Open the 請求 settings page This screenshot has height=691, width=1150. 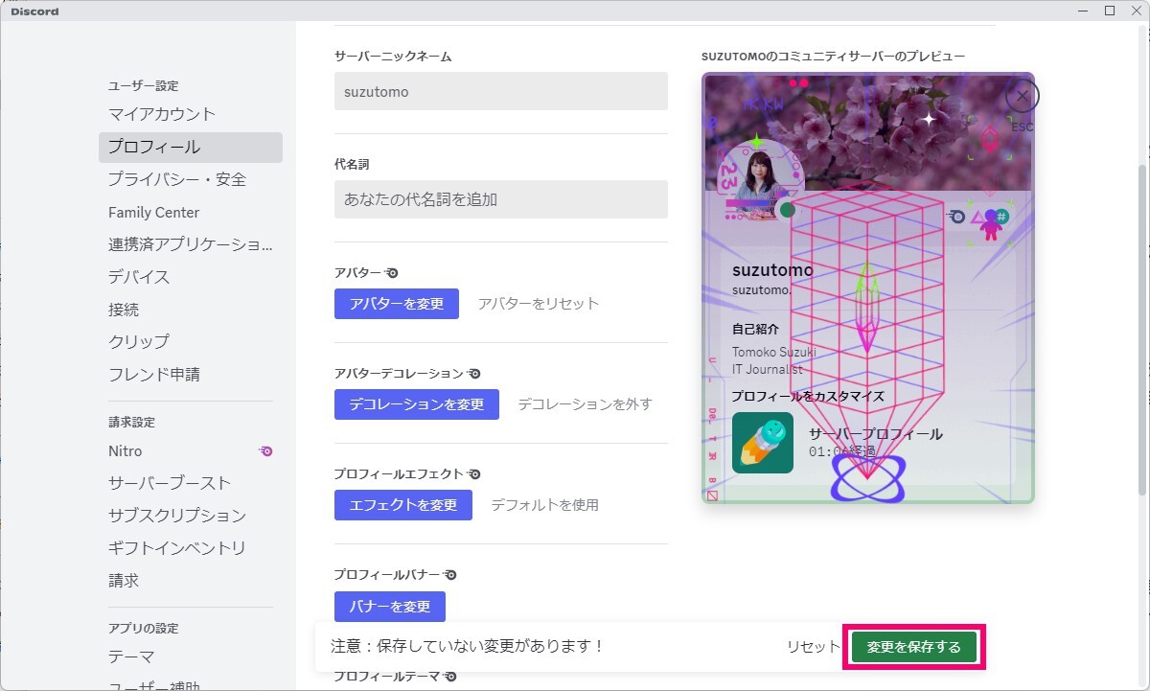[x=191, y=581]
